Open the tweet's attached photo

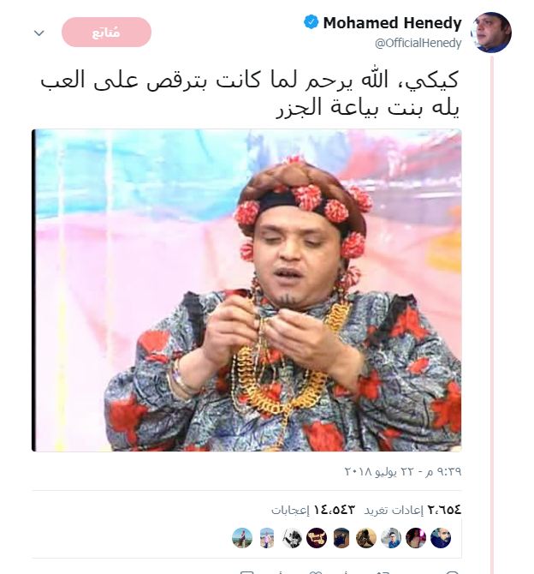click(x=246, y=290)
